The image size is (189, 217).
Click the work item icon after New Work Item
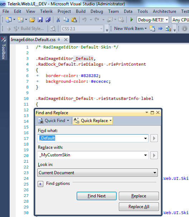[152, 29]
